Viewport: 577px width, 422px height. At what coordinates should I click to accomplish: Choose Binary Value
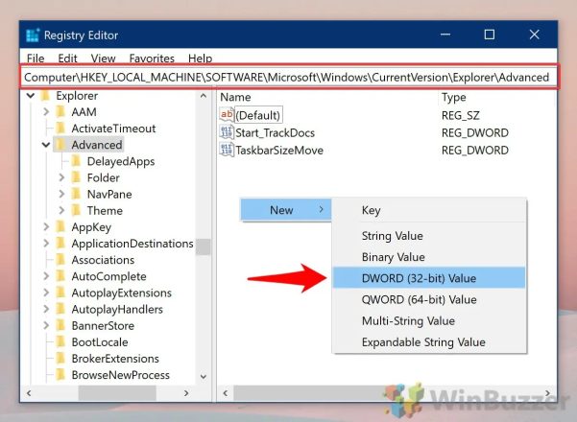click(x=429, y=257)
